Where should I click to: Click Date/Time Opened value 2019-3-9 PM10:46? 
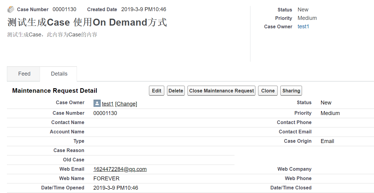pyautogui.click(x=116, y=188)
